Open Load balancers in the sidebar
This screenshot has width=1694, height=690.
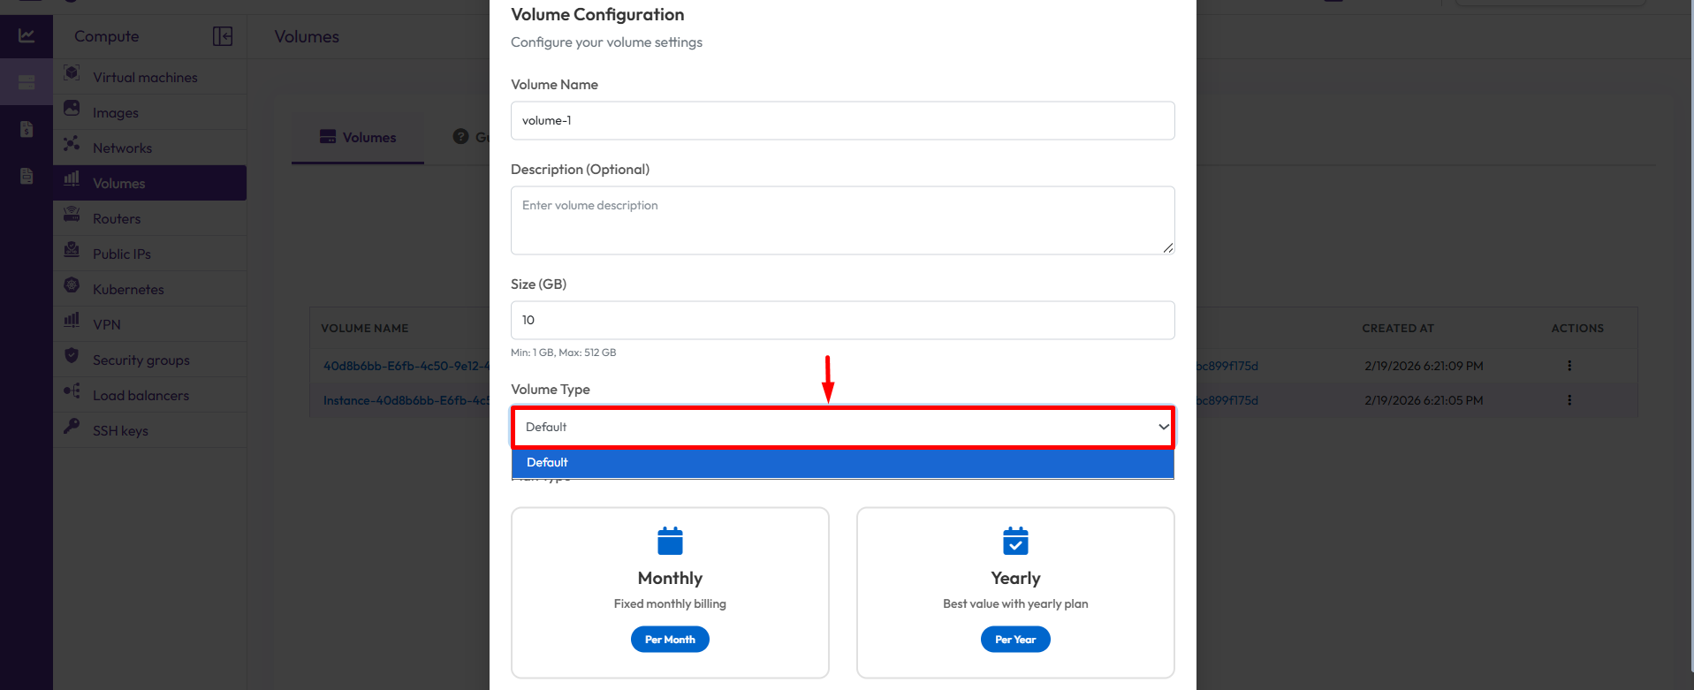point(141,396)
